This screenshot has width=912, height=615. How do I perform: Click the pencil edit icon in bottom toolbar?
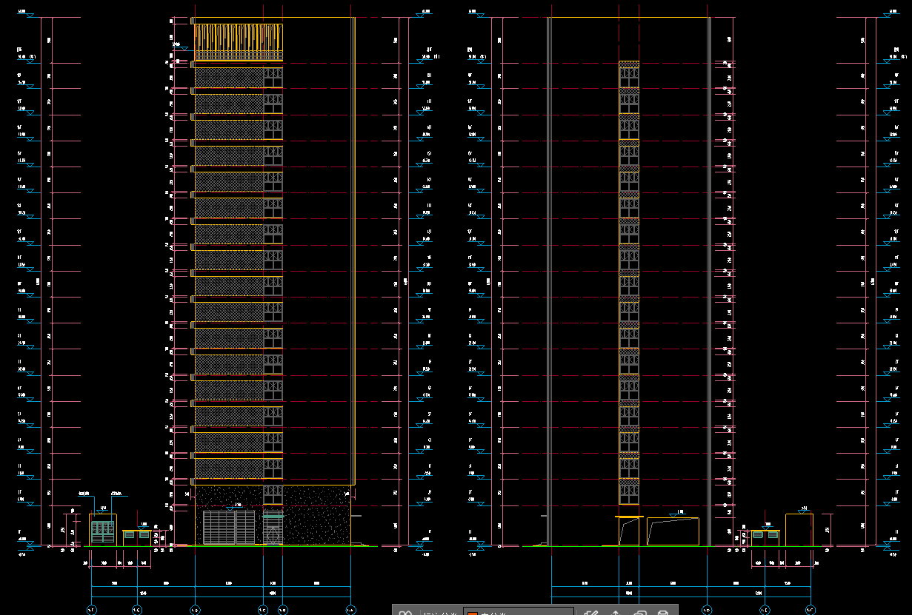590,611
